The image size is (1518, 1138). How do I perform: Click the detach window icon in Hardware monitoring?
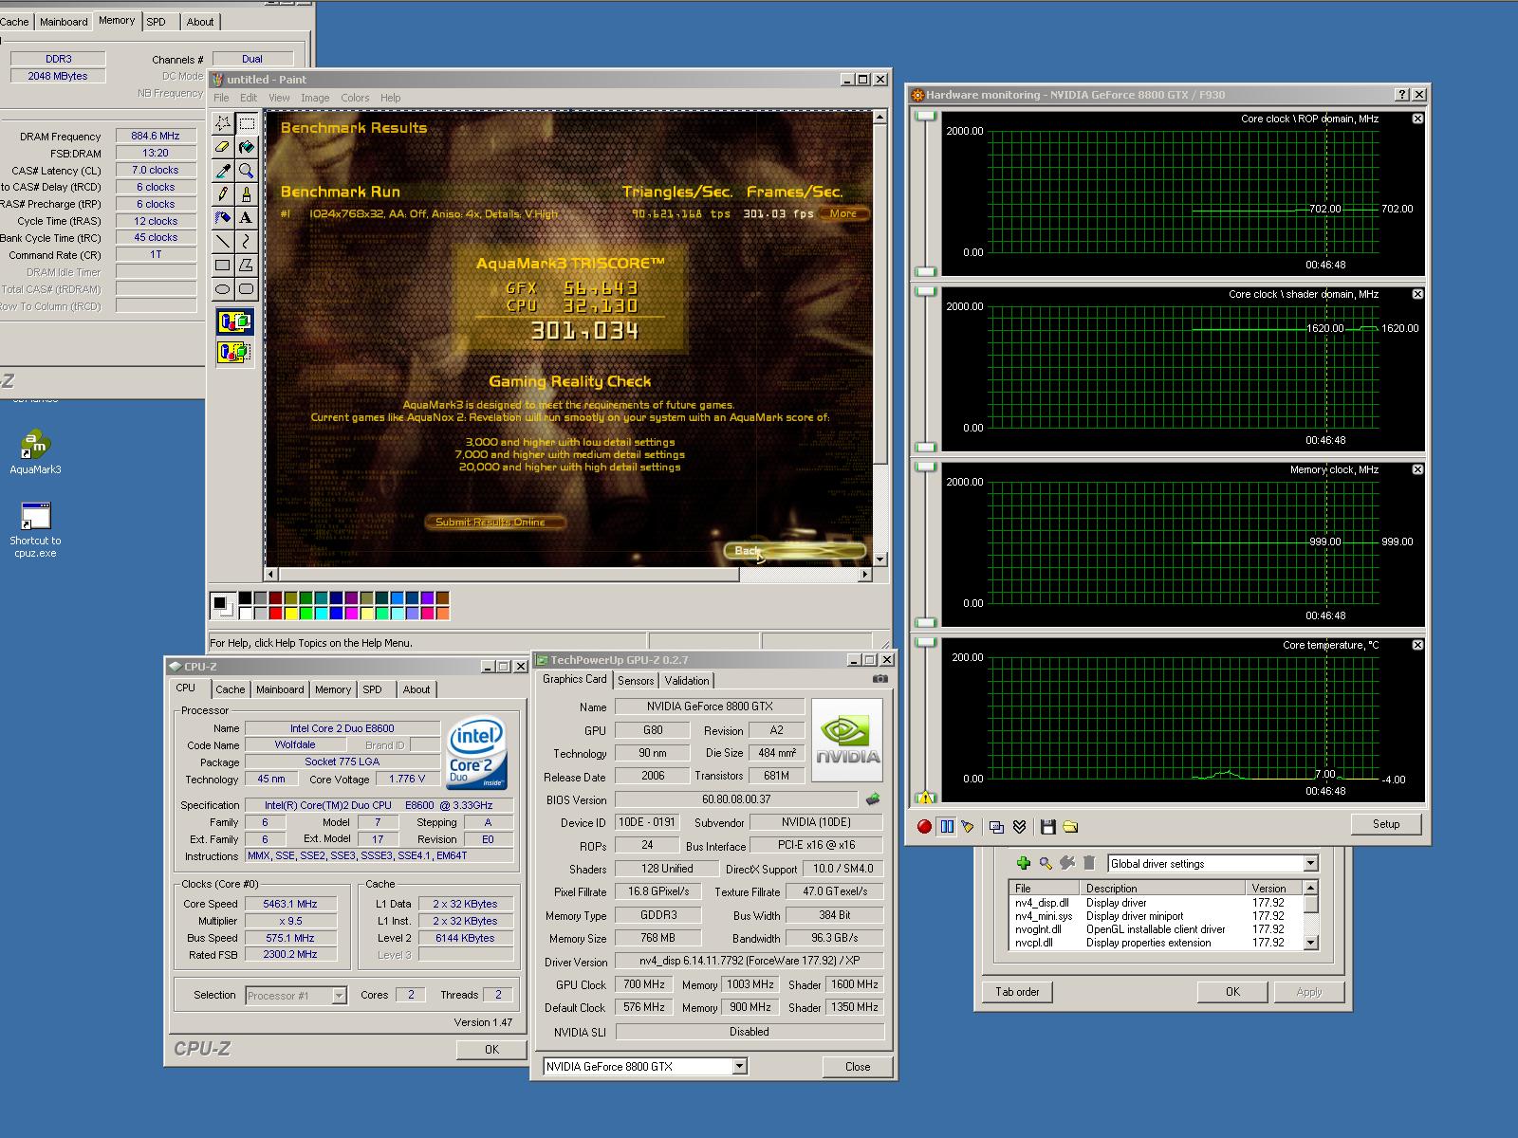click(x=996, y=827)
